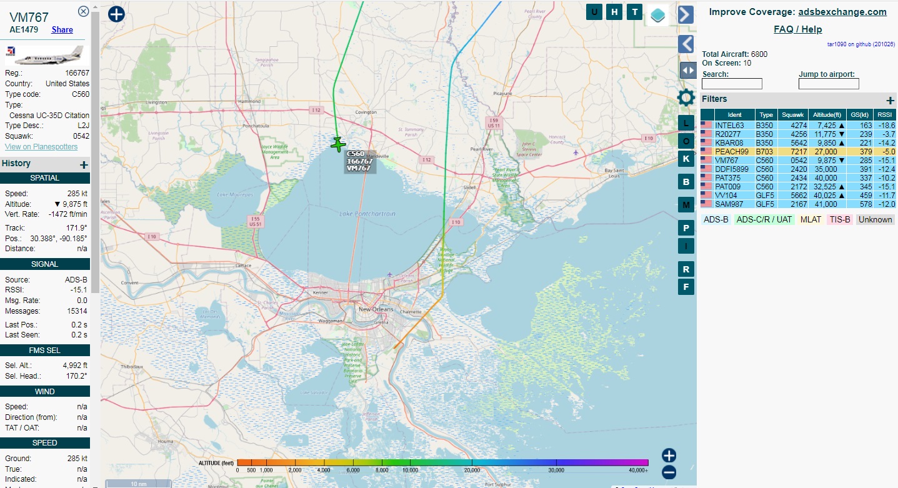
Task: Click the SIGNAL section header
Action: pos(45,264)
